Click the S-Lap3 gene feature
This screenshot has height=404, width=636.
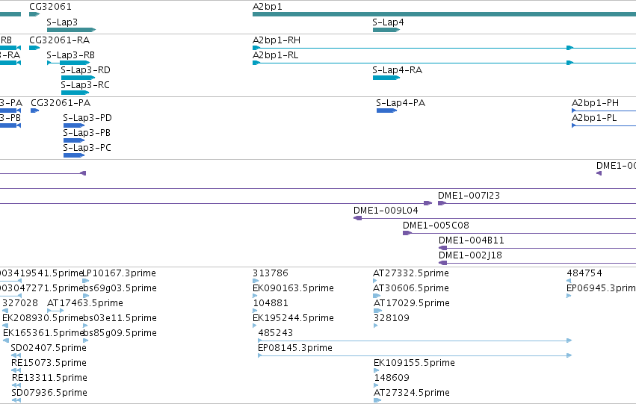pos(72,30)
